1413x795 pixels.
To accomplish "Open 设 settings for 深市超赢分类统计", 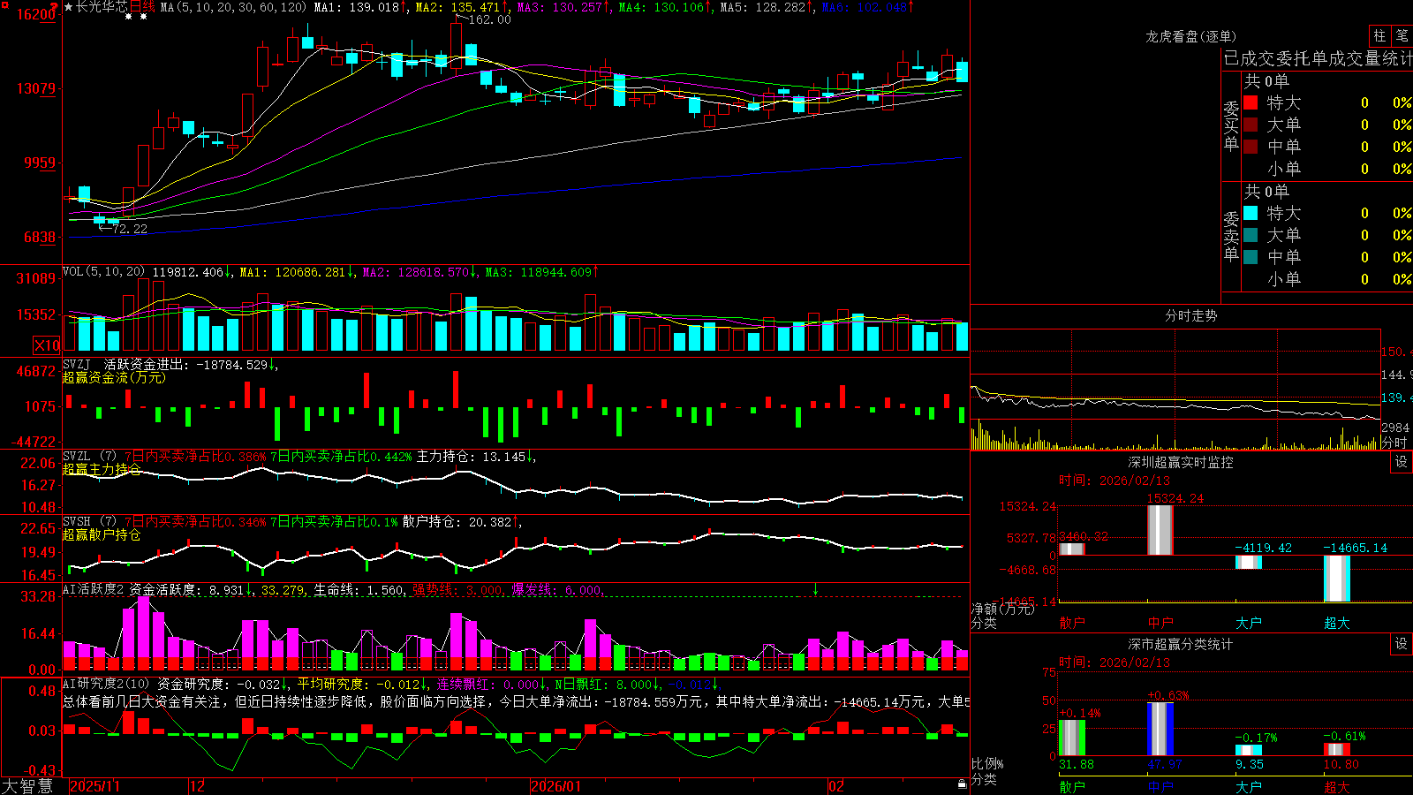I will tap(1402, 644).
